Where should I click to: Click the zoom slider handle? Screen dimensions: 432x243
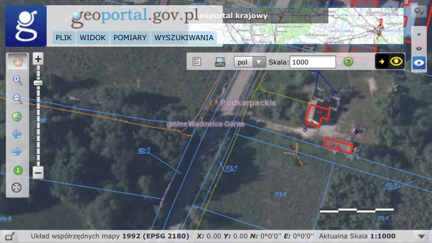click(38, 83)
